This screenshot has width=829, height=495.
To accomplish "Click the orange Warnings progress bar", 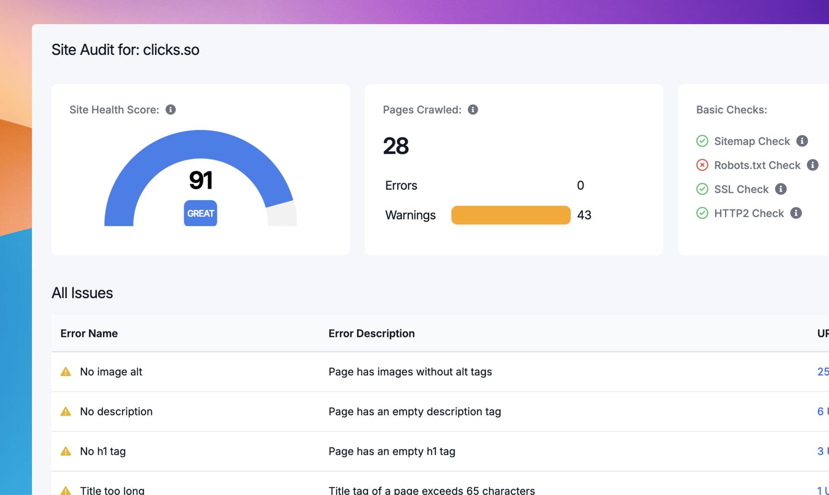I will point(510,215).
